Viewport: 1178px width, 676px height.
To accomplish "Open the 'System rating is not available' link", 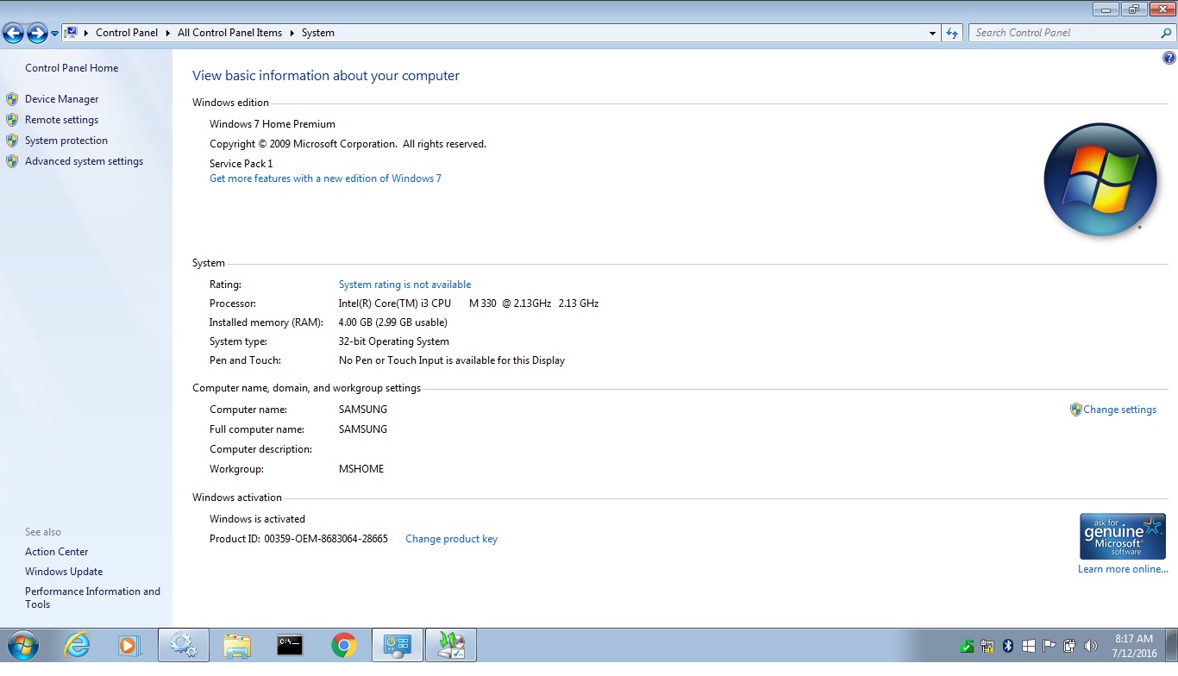I will tap(404, 285).
